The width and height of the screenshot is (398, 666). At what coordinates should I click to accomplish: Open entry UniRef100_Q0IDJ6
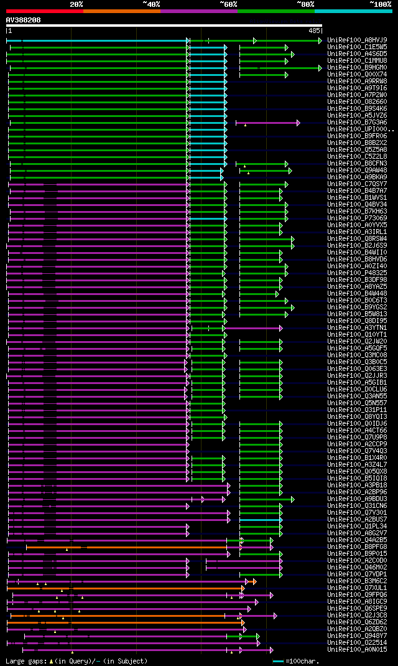point(357,423)
